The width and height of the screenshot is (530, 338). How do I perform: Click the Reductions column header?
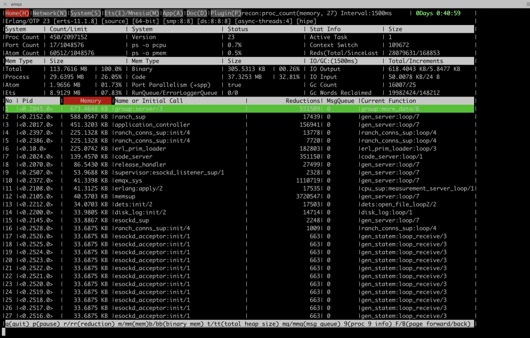pyautogui.click(x=302, y=101)
